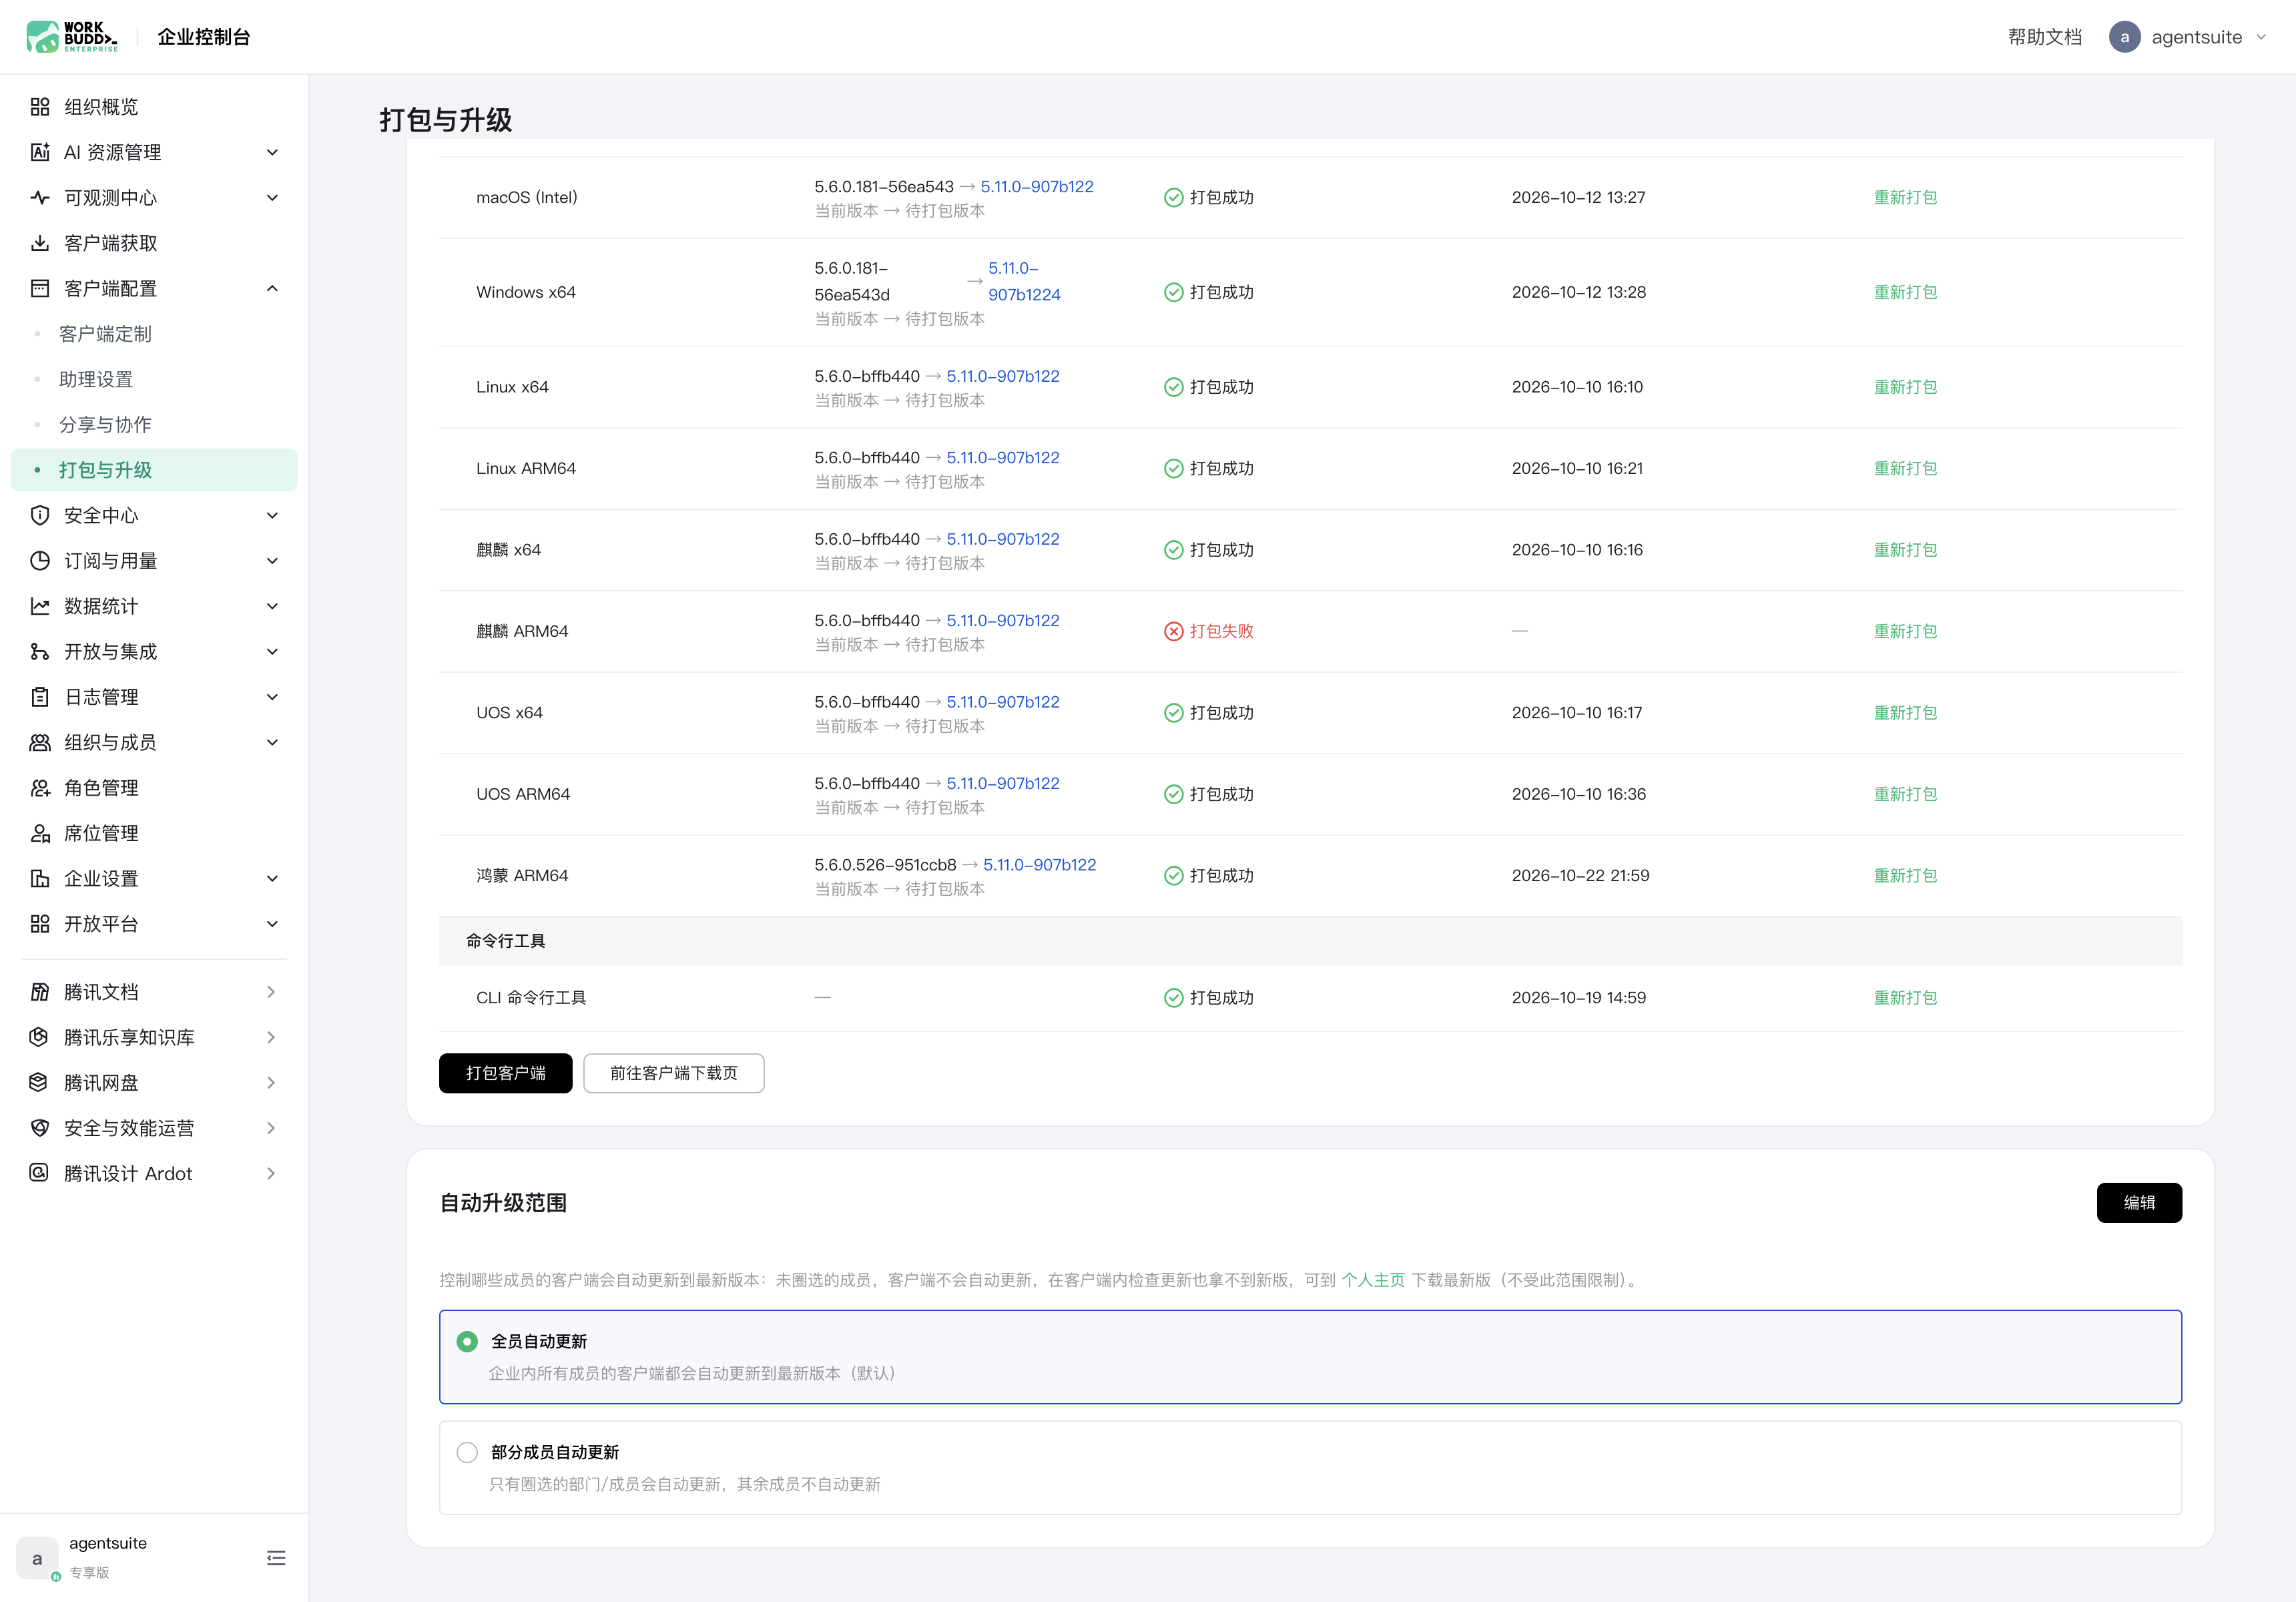Open 组织概览 via its grid icon
2296x1602 pixels.
pos(40,107)
